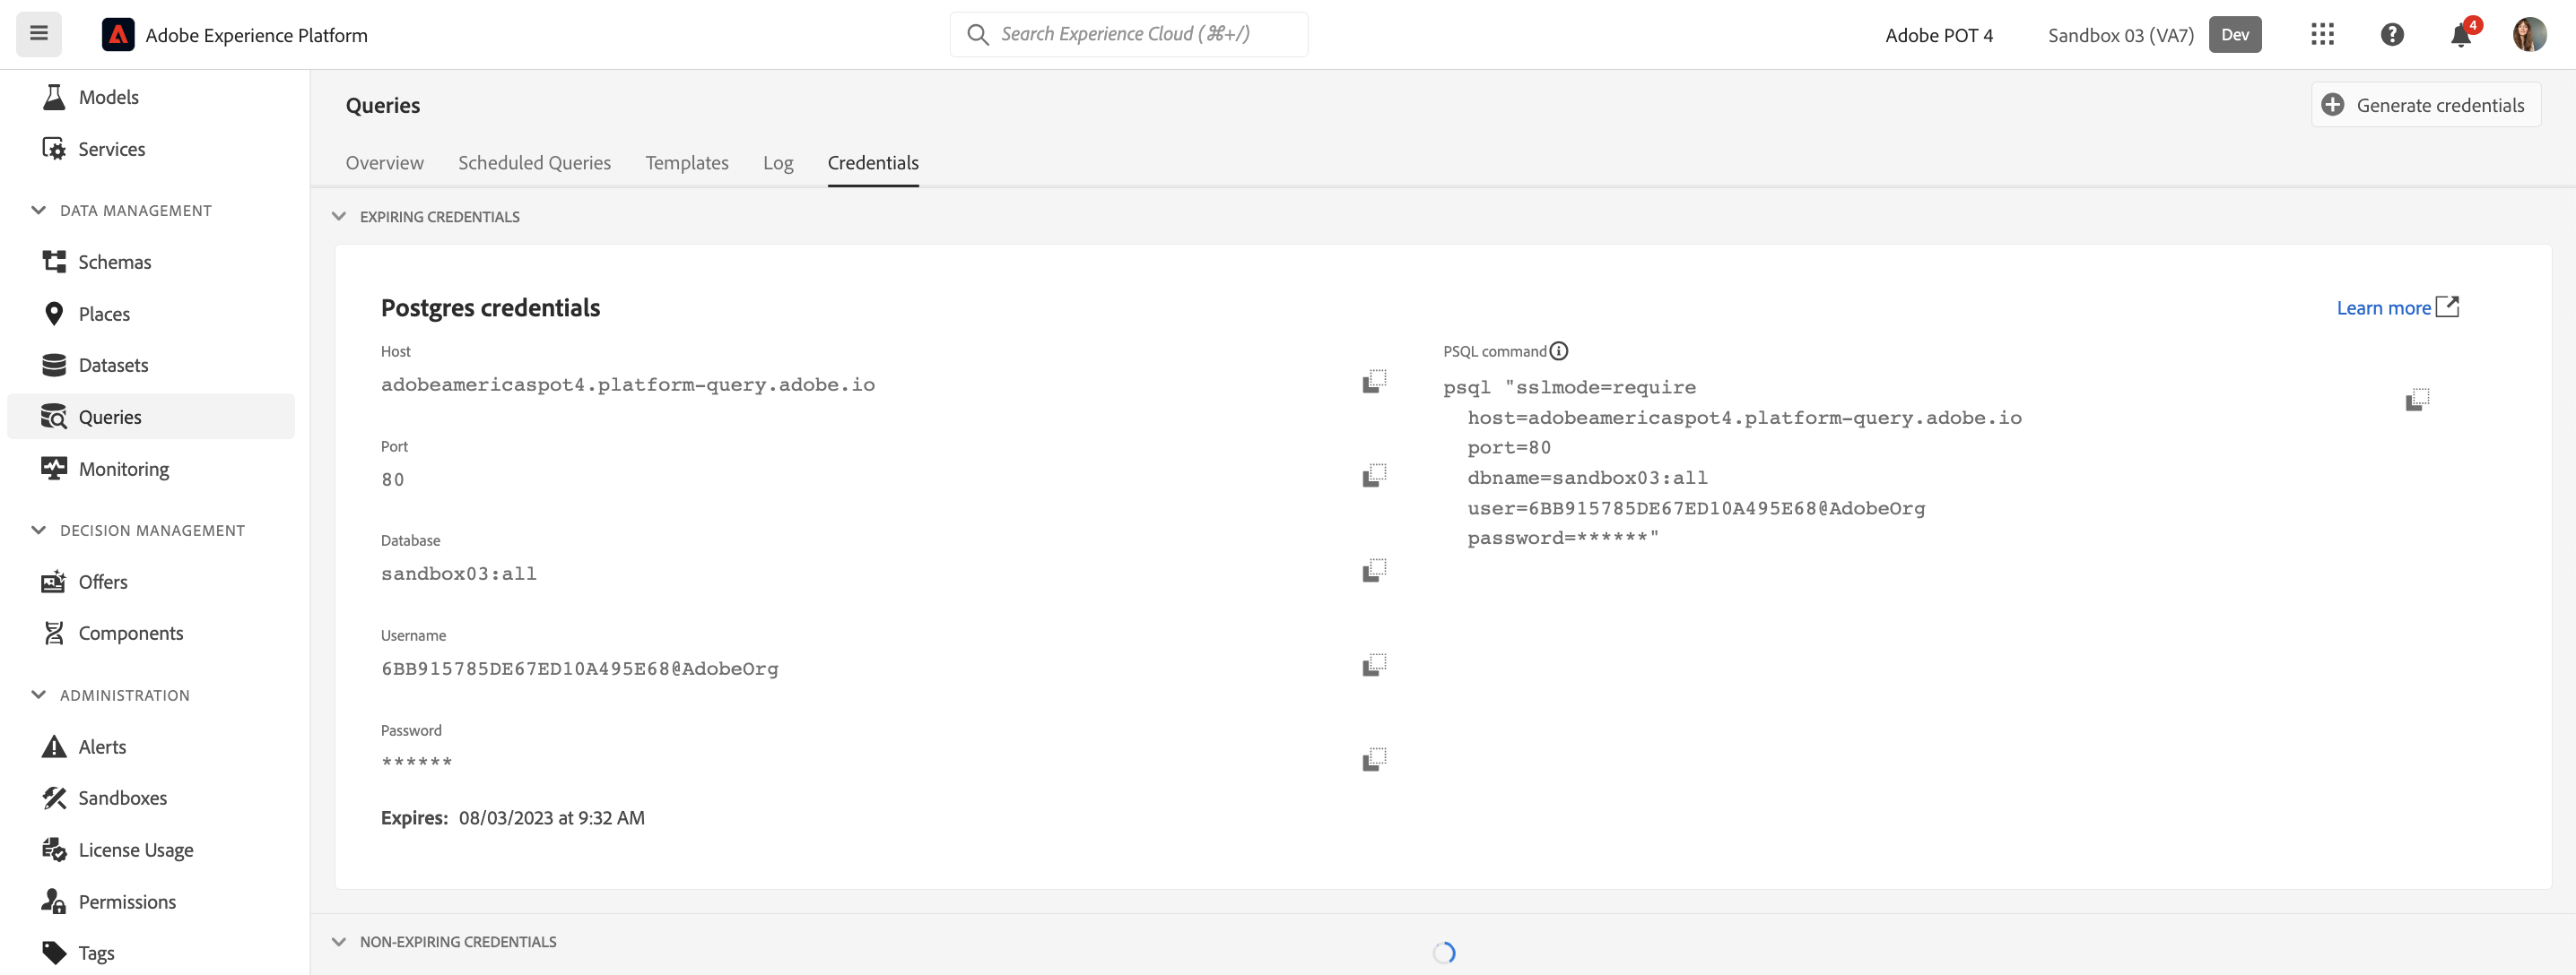2576x975 pixels.
Task: Toggle the hamburger navigation menu
Action: [39, 34]
